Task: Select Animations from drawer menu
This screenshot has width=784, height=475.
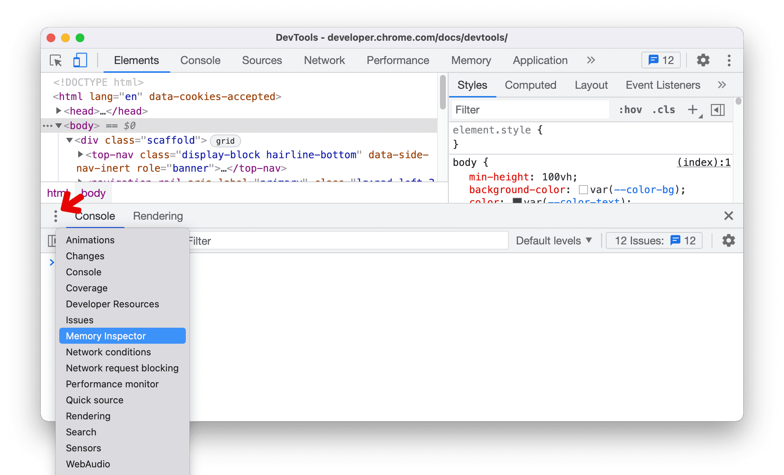Action: click(90, 240)
